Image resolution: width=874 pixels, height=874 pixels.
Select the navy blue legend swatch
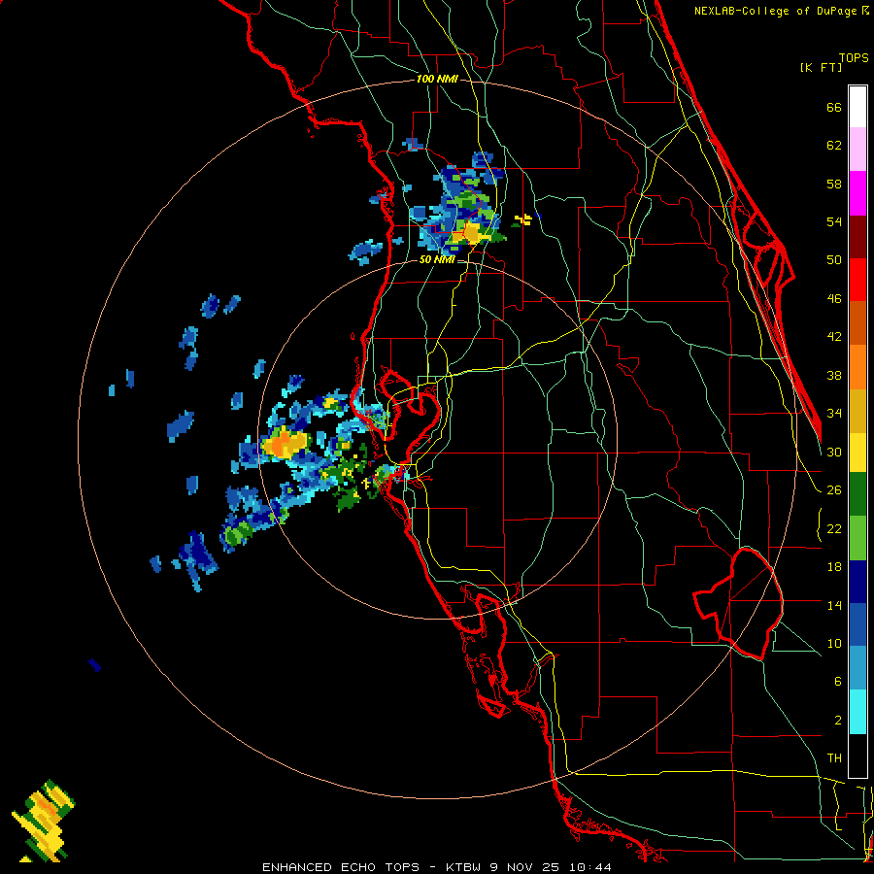pos(857,582)
